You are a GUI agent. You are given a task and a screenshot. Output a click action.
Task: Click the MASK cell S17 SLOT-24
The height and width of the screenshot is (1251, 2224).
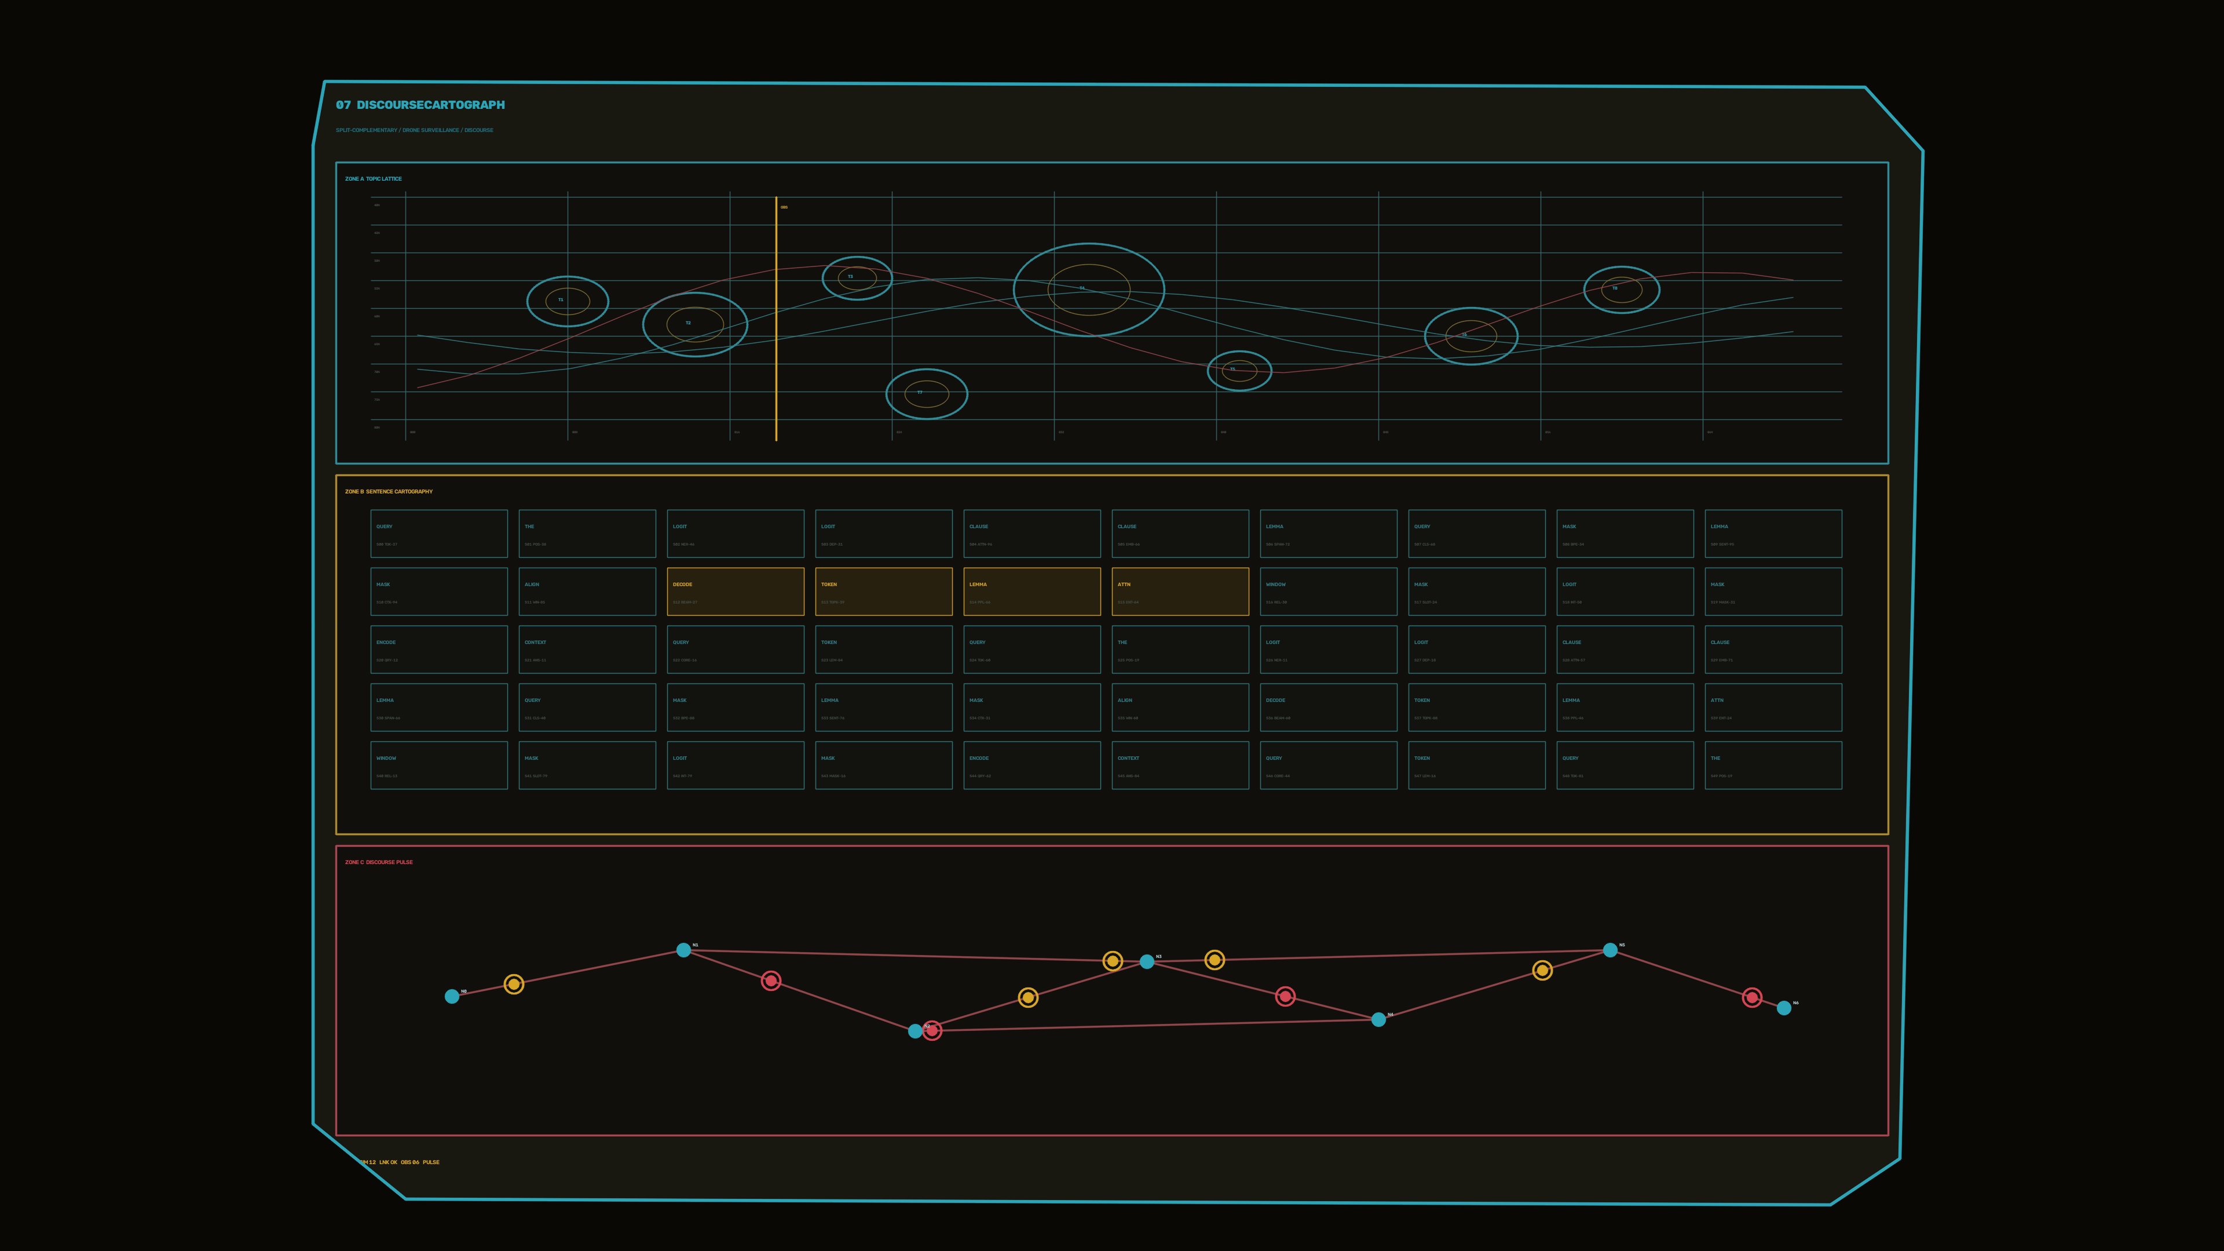point(1477,591)
